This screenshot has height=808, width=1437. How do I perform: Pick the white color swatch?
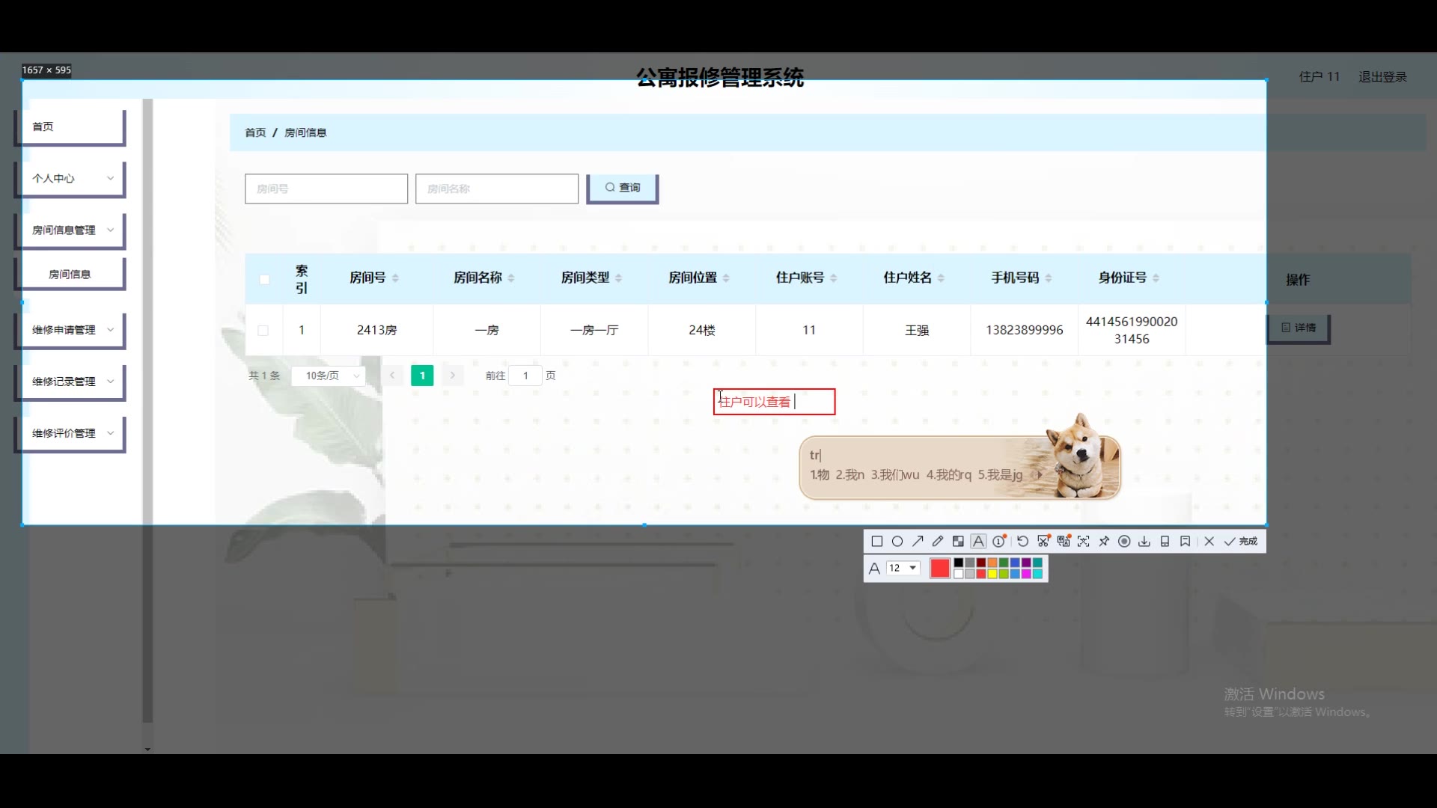pyautogui.click(x=959, y=575)
